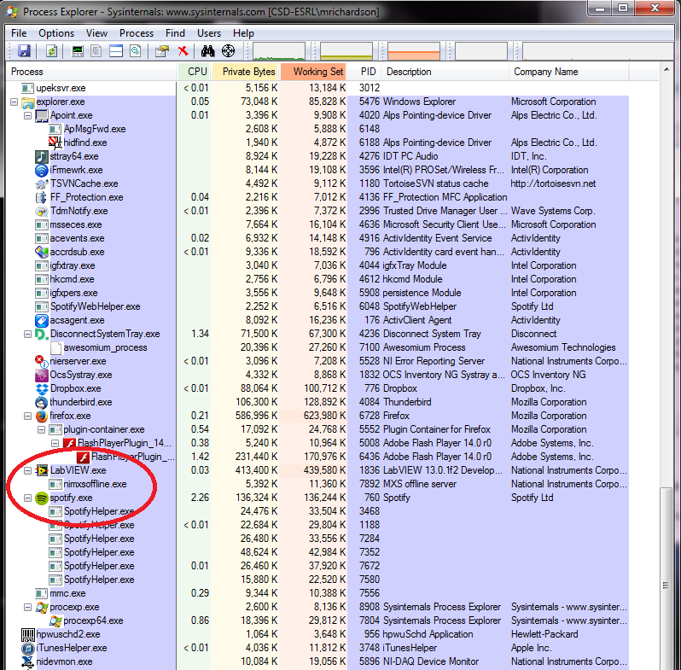Image resolution: width=681 pixels, height=670 pixels.
Task: Select the SpotifyWebHelper.exe row
Action: point(317,306)
